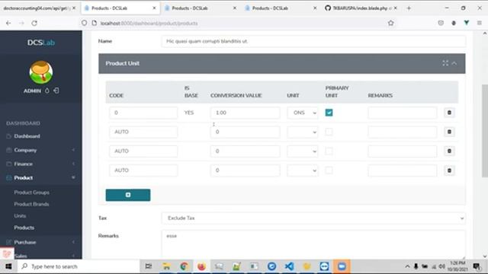Click the Finance sidebar icon
Viewport: 488px width, 274px height.
coord(8,164)
